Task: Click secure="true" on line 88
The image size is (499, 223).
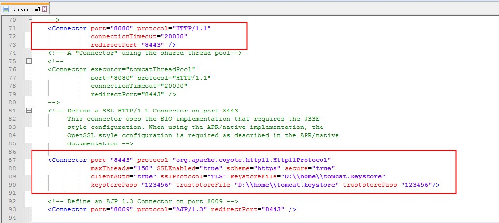Action: (310, 168)
